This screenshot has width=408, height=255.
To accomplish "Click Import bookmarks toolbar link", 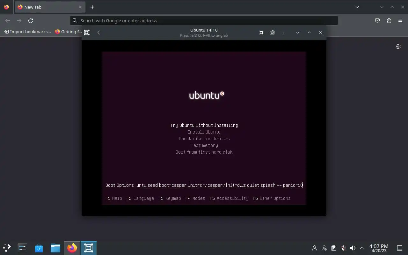I will [27, 32].
